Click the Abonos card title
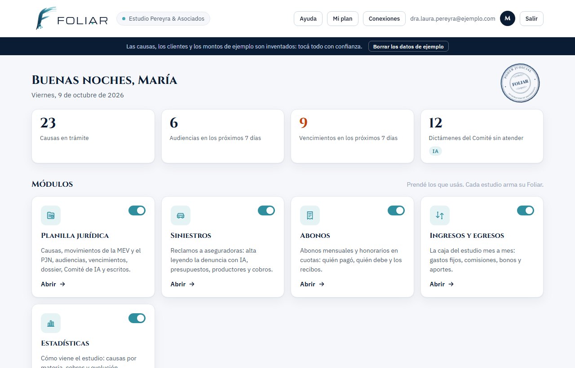Viewport: 575px width, 368px height. (315, 236)
